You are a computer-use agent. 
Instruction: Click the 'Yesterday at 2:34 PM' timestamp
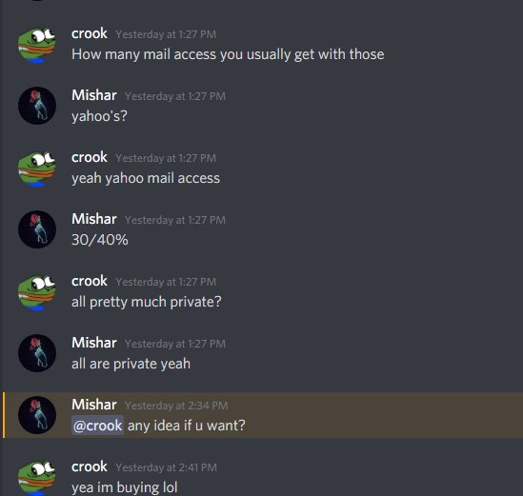[176, 406]
